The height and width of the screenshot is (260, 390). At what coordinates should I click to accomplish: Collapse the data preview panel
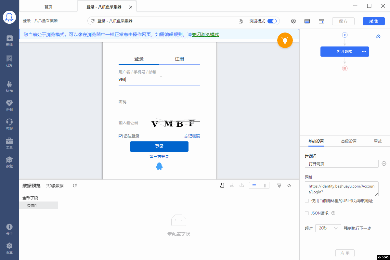[x=289, y=185]
